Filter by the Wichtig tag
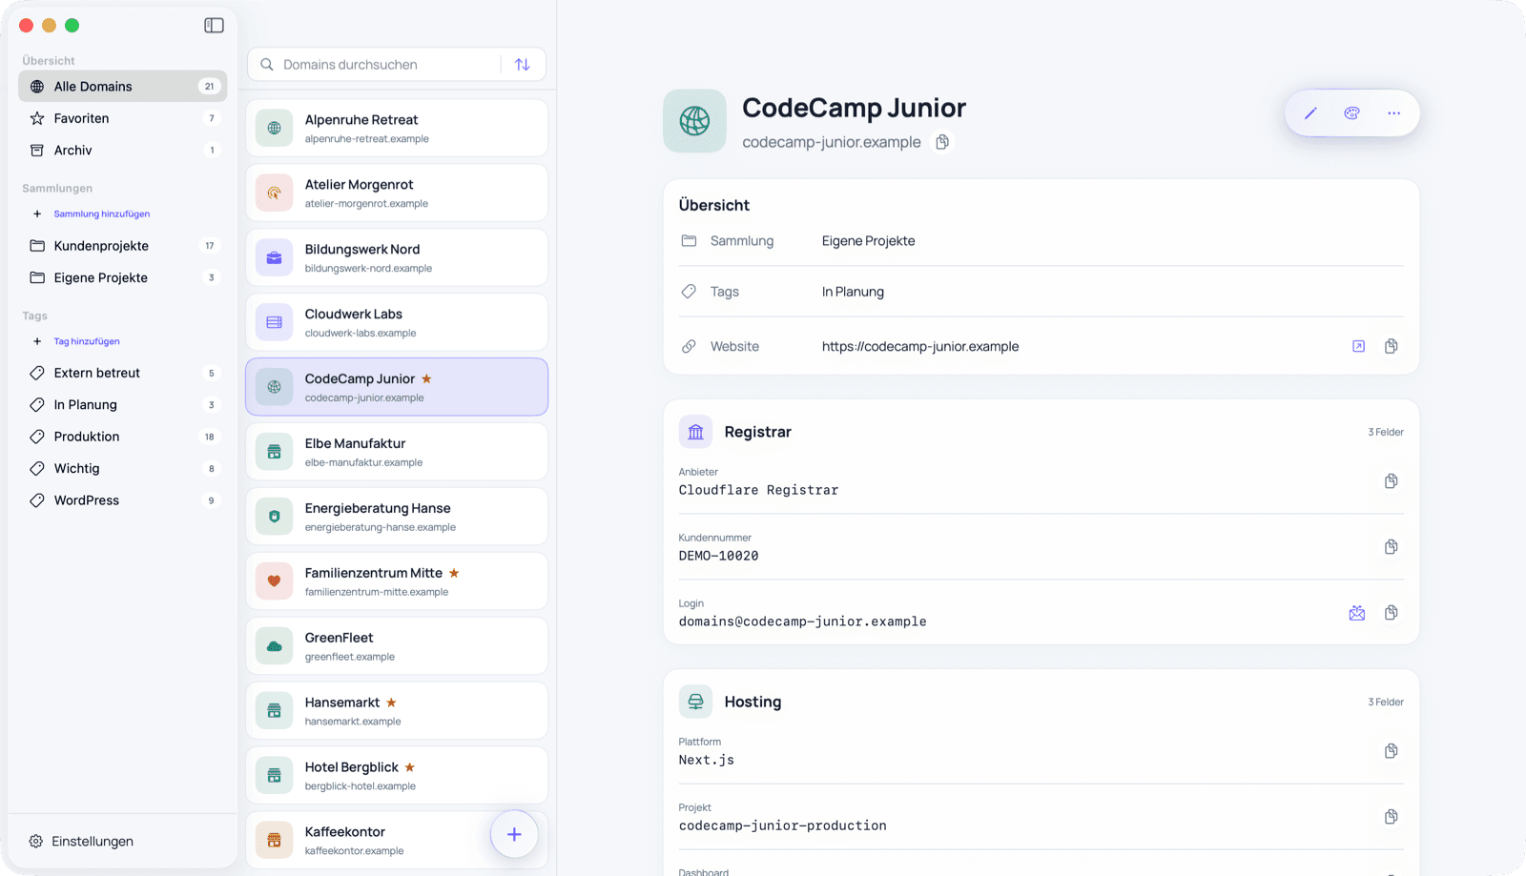This screenshot has width=1526, height=876. click(123, 468)
